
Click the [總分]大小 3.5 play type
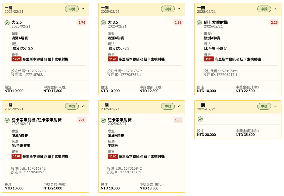pos(118,48)
